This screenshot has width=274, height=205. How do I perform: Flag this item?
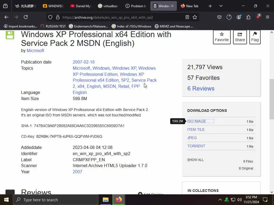coord(255,37)
